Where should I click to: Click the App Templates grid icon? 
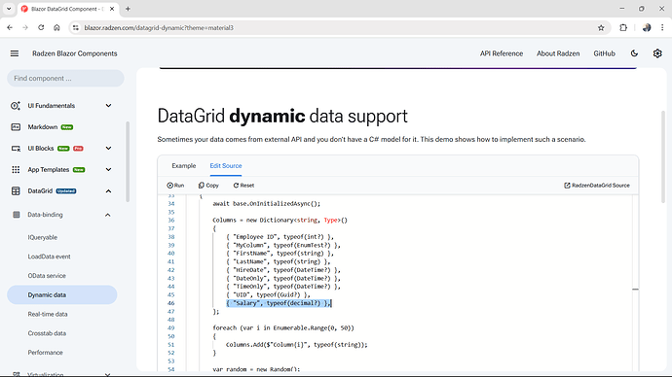tap(16, 170)
